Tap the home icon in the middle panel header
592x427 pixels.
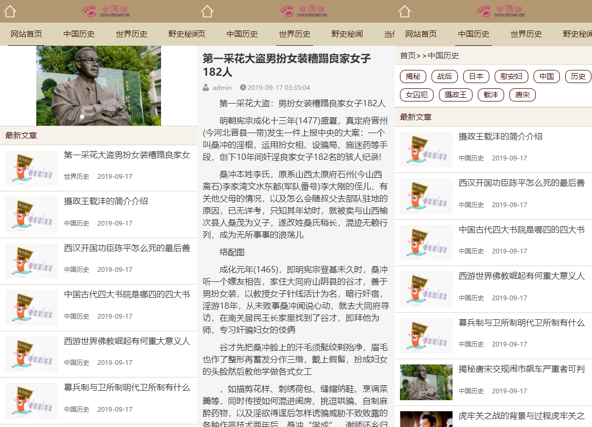207,12
